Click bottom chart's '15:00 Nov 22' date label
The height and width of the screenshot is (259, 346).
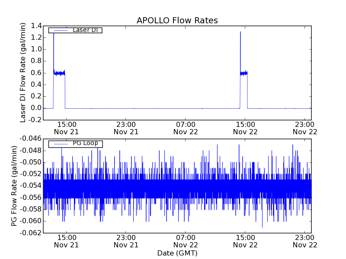point(245,241)
